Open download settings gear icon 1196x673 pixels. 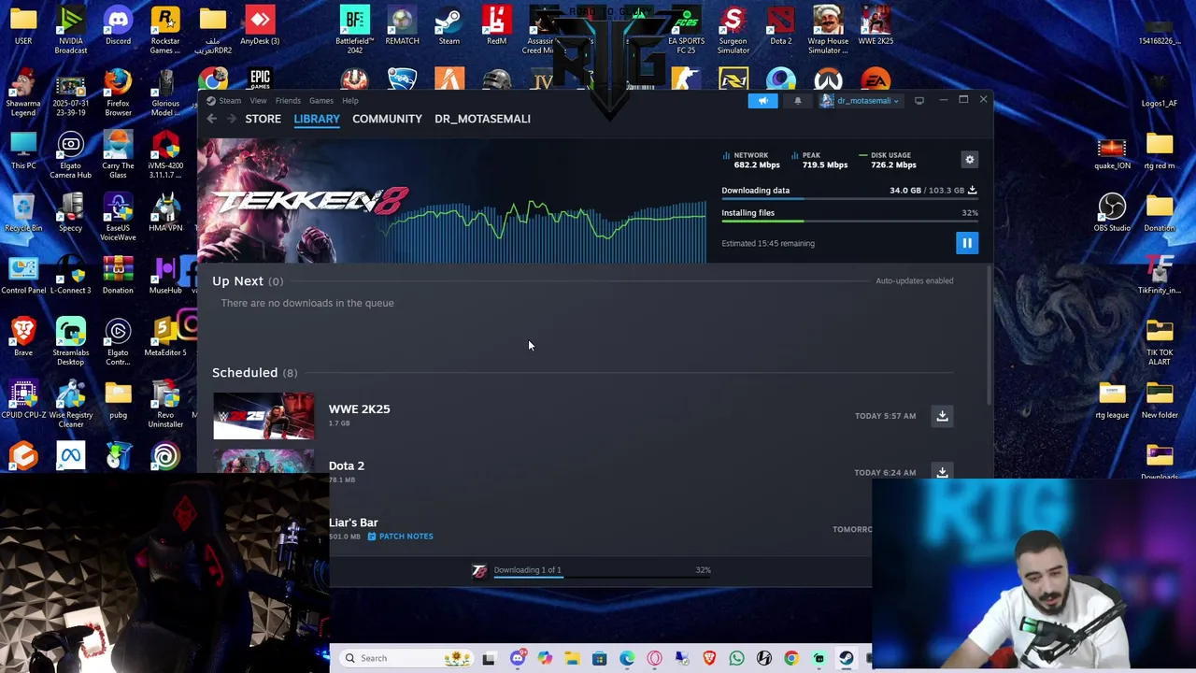tap(970, 160)
